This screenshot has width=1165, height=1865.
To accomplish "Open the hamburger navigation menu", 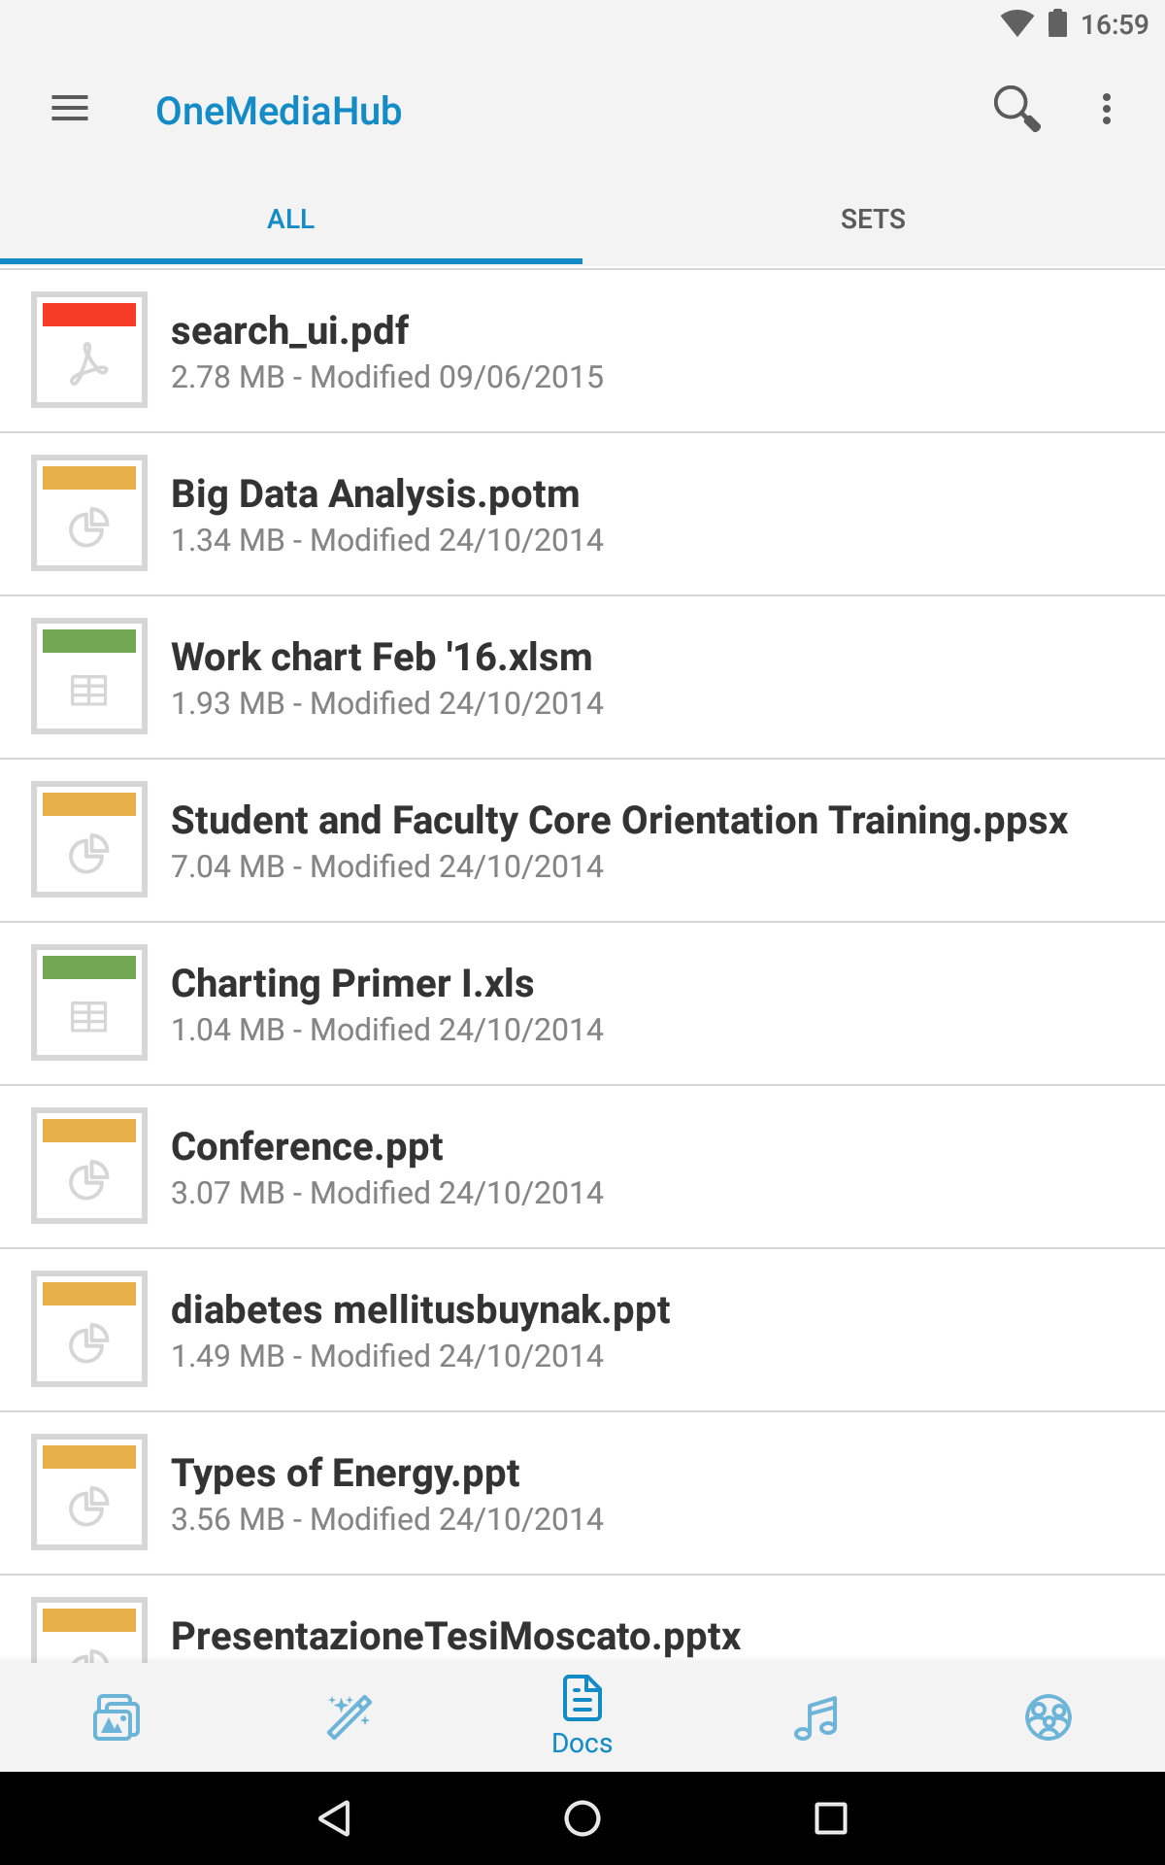I will [70, 109].
